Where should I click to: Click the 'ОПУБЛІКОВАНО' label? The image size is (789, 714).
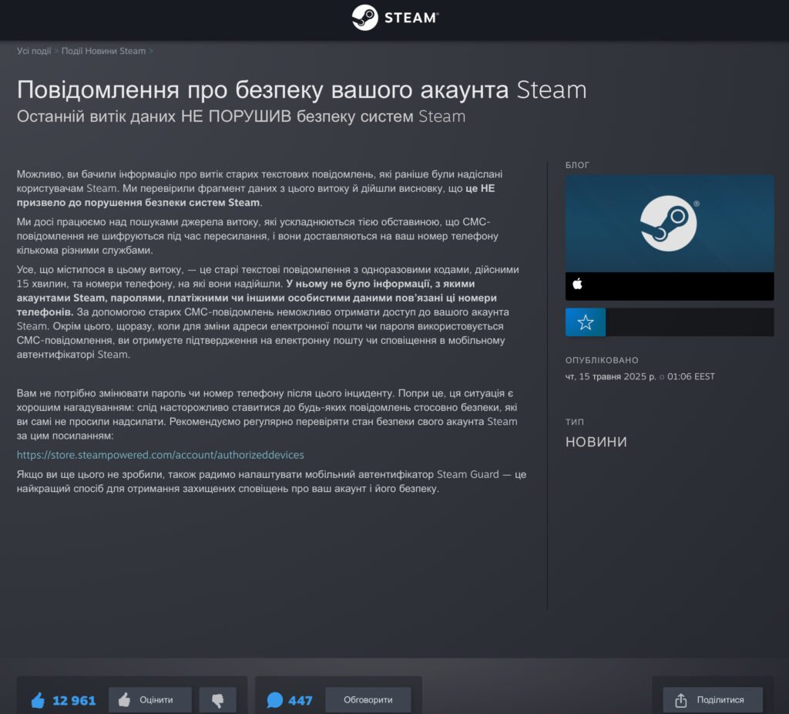(602, 361)
